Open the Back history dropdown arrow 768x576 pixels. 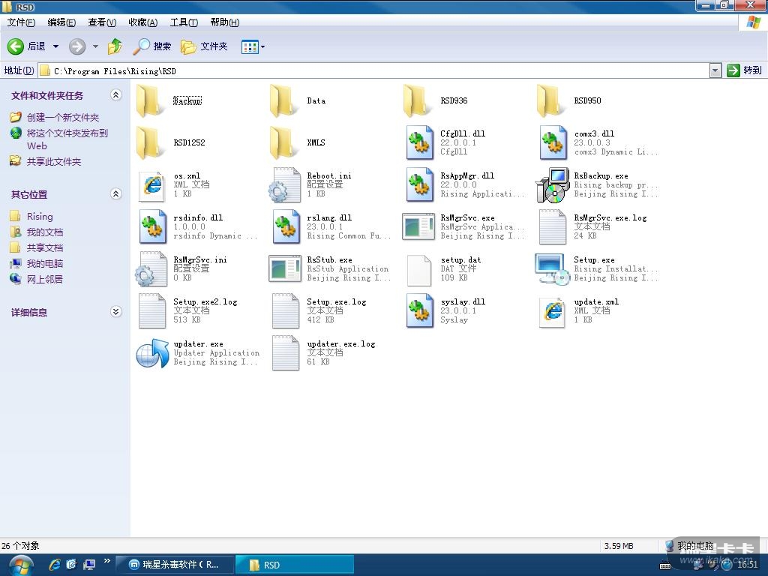(x=55, y=46)
